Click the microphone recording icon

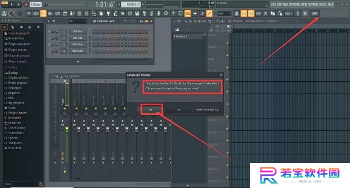point(158,13)
